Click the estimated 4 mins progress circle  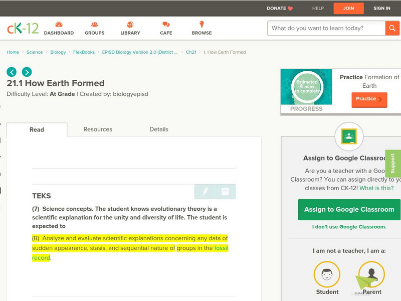[x=307, y=87]
